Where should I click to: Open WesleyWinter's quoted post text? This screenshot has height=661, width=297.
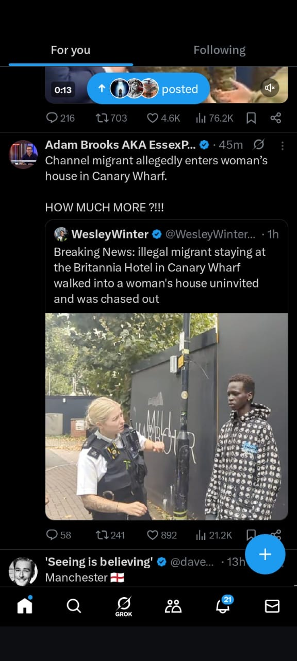point(160,276)
